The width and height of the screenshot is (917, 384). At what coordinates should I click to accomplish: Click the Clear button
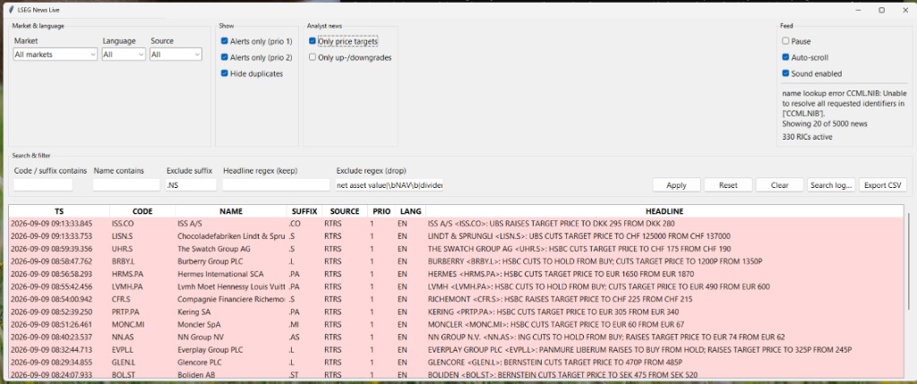point(780,185)
